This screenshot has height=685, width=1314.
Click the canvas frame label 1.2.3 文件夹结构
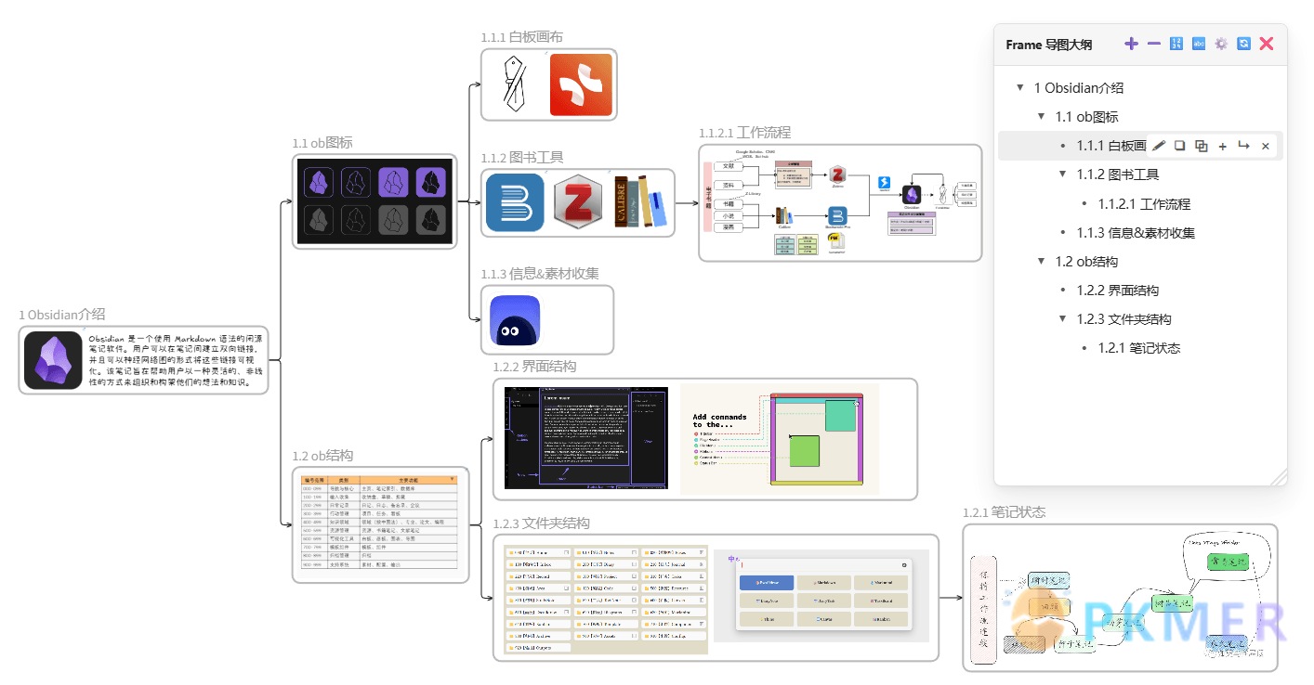[x=541, y=523]
